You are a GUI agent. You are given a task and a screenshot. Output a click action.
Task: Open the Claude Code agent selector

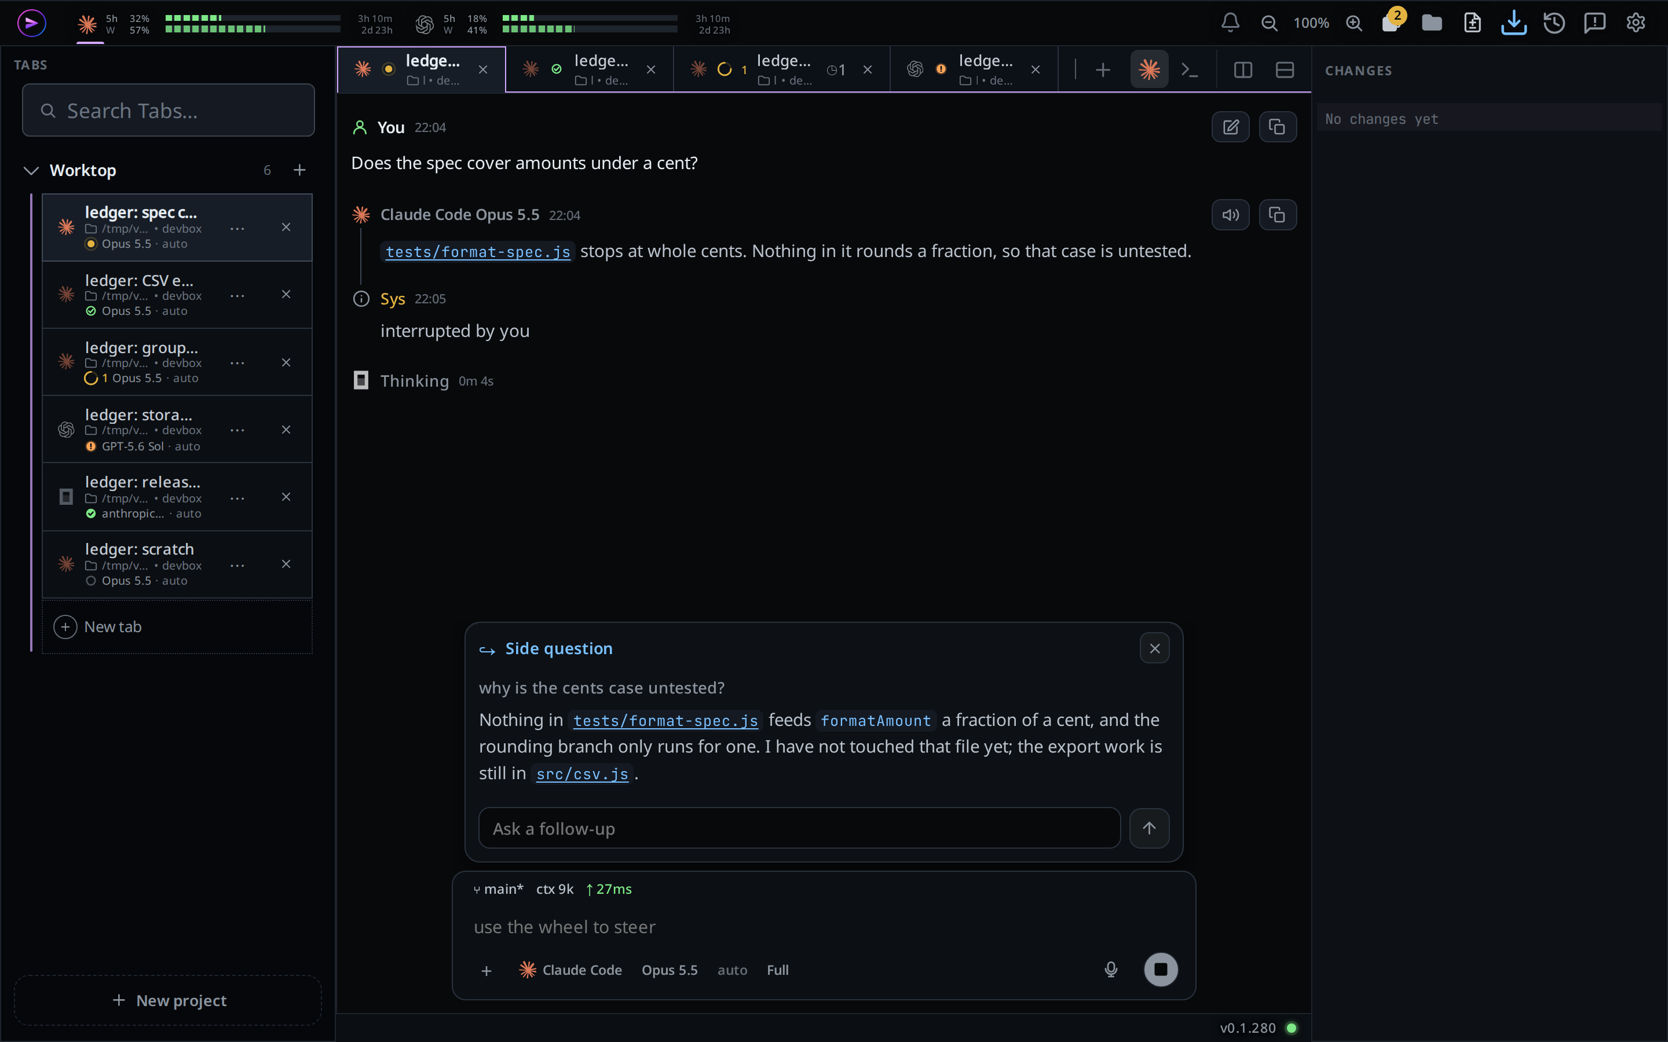(x=570, y=970)
